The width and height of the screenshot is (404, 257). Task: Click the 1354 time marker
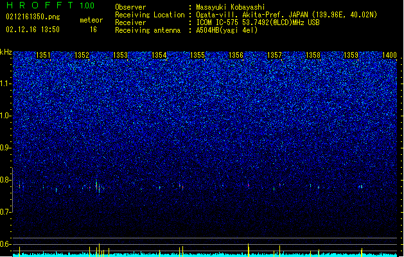click(x=159, y=55)
